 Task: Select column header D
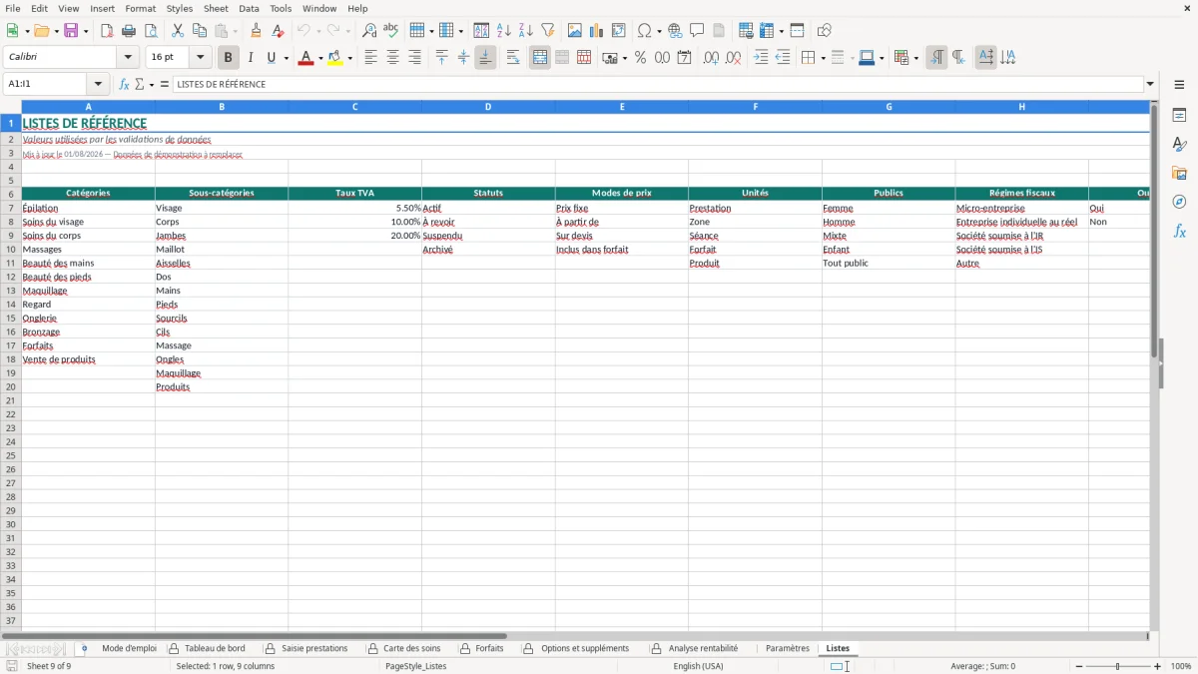pos(488,107)
